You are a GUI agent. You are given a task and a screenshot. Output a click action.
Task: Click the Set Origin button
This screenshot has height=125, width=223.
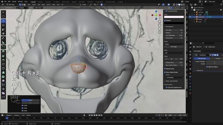174,47
